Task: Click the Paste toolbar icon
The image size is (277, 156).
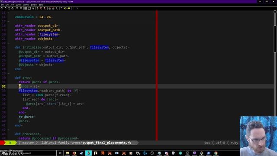Action: (x=33, y=8)
